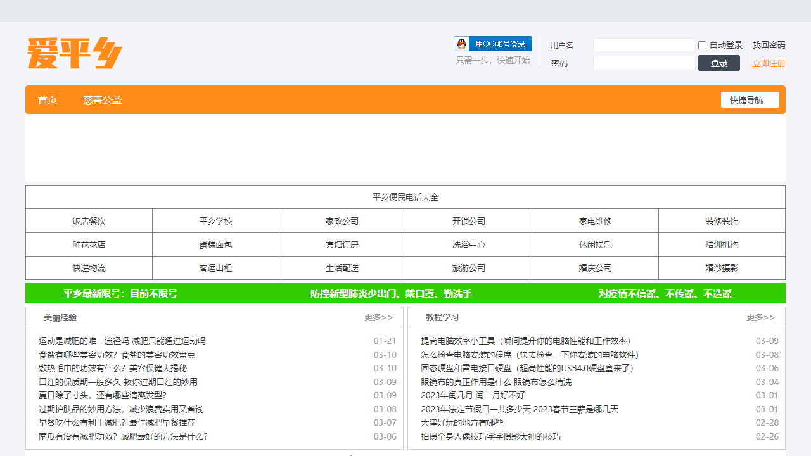Click the 立即注册 register link
The image size is (811, 456).
tap(769, 63)
